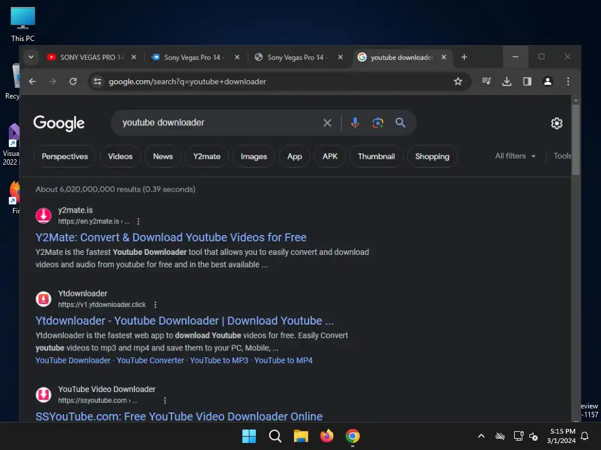The width and height of the screenshot is (601, 450).
Task: Filter results by Shopping
Action: (432, 156)
